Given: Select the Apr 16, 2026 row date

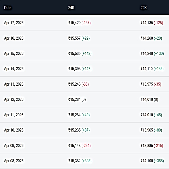Looking at the screenshot, I should [x=14, y=38].
